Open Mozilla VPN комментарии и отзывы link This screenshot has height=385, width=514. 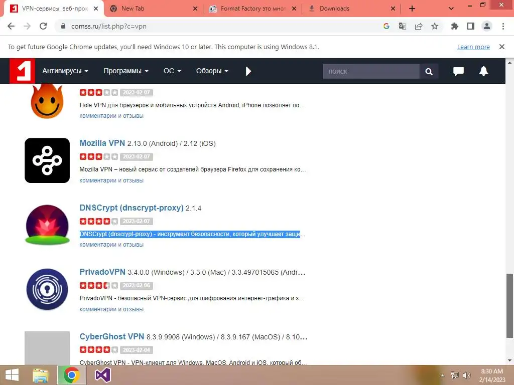[x=111, y=180]
